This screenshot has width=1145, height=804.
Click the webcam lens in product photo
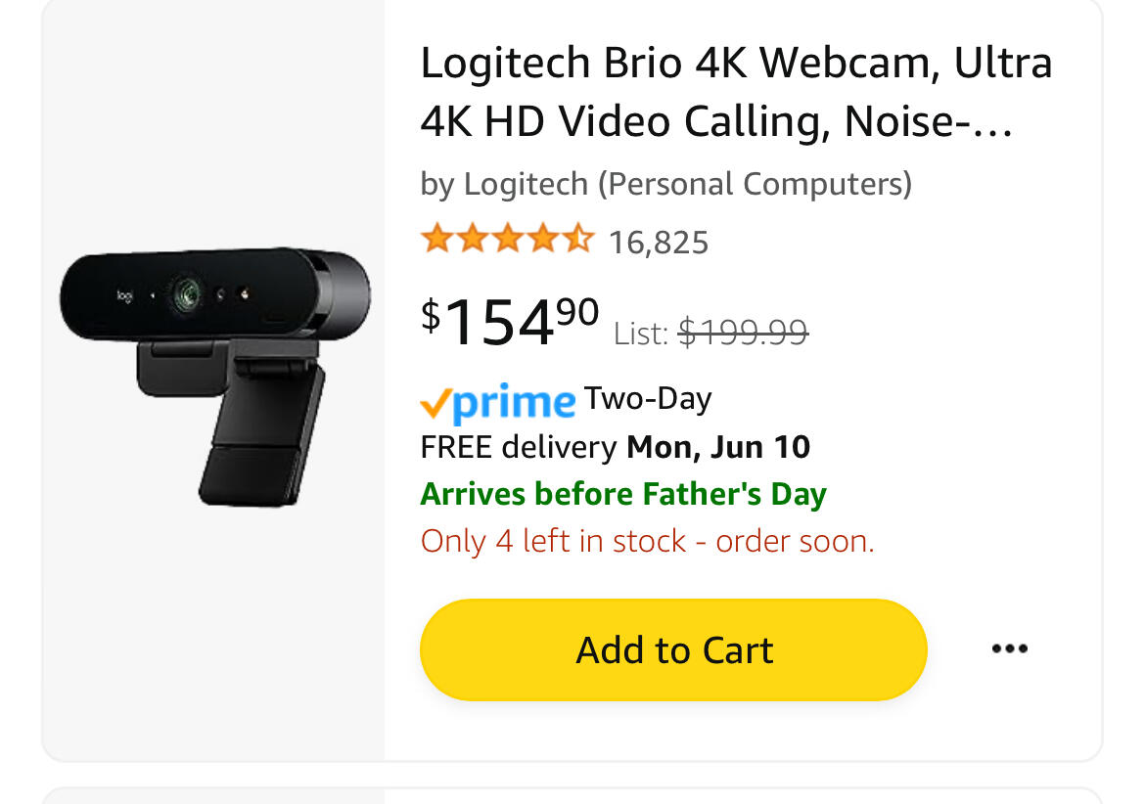[x=186, y=294]
